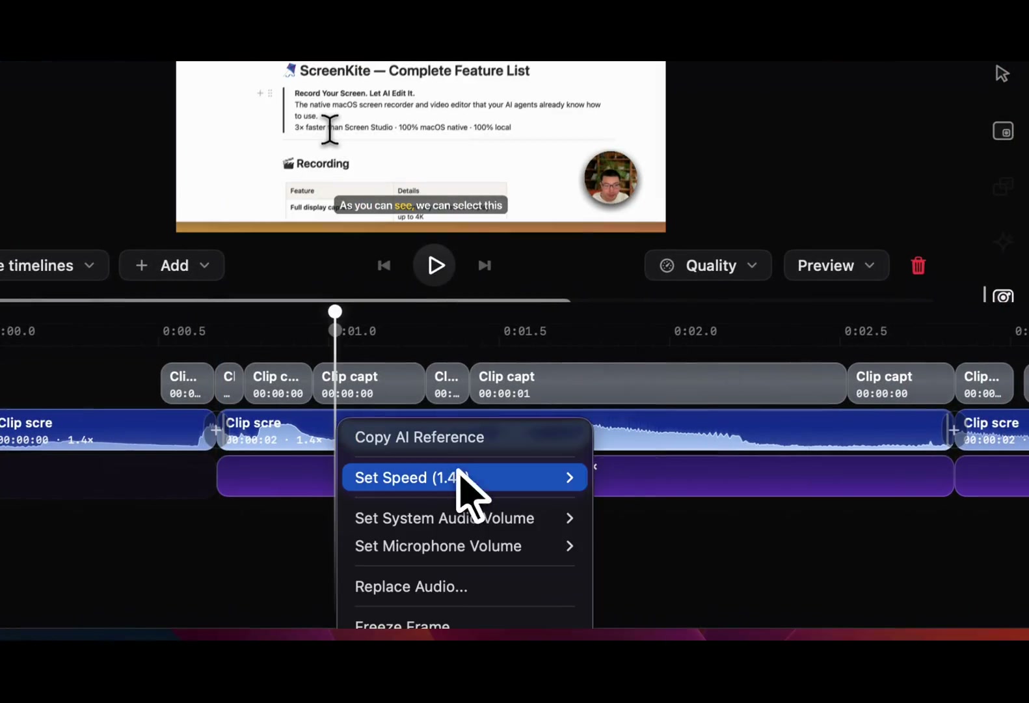Expand the Set System Audio Volume submenu
The image size is (1029, 703).
pos(464,518)
